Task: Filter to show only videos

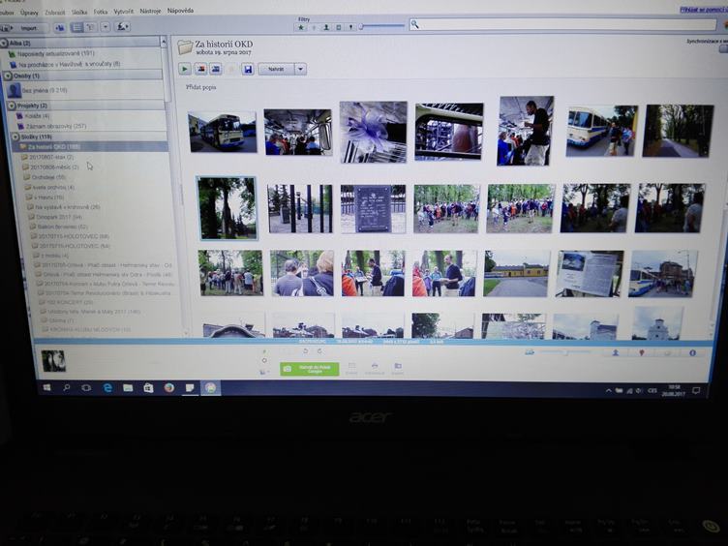Action: click(339, 27)
